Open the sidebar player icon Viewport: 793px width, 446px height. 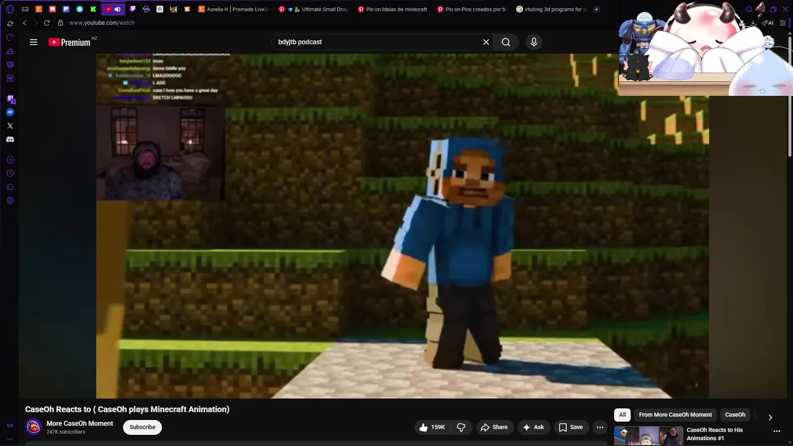tap(10, 160)
